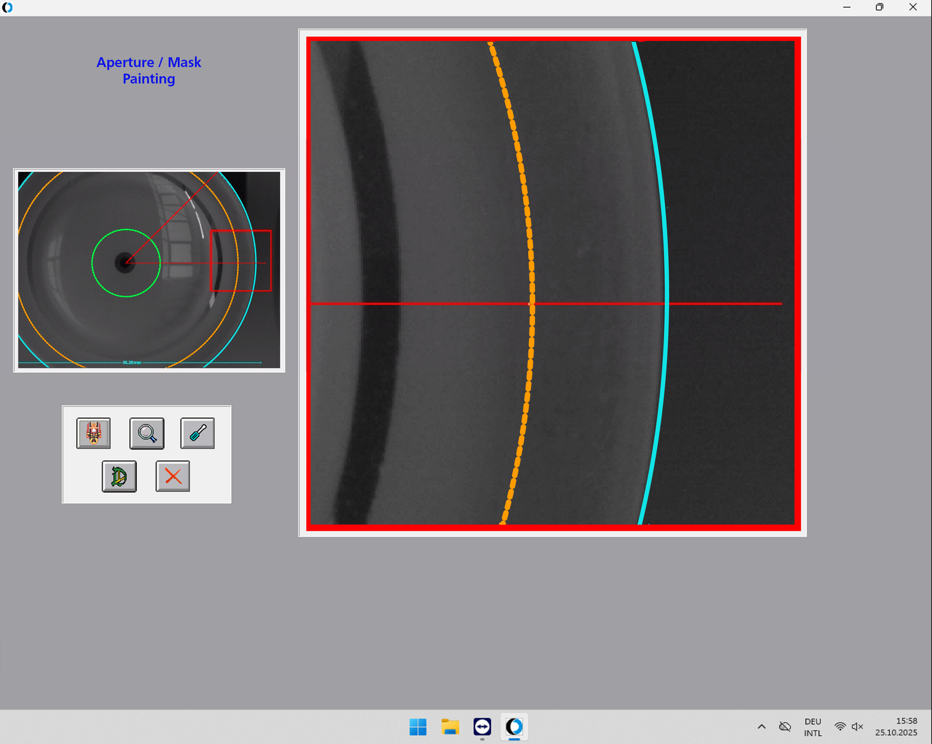Screen dimensions: 932x744
Task: Click the screwdriver settings button
Action: (x=198, y=433)
